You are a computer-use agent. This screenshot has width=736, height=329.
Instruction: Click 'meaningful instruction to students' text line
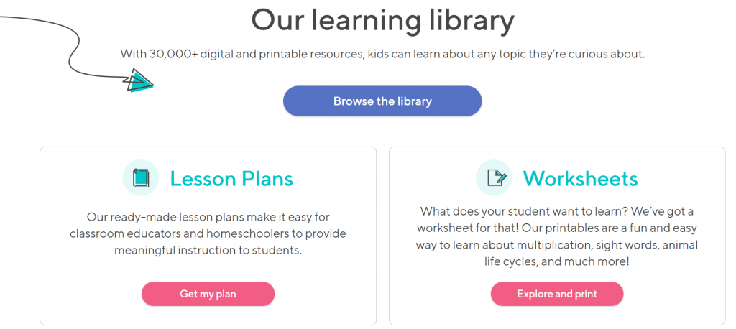point(208,250)
